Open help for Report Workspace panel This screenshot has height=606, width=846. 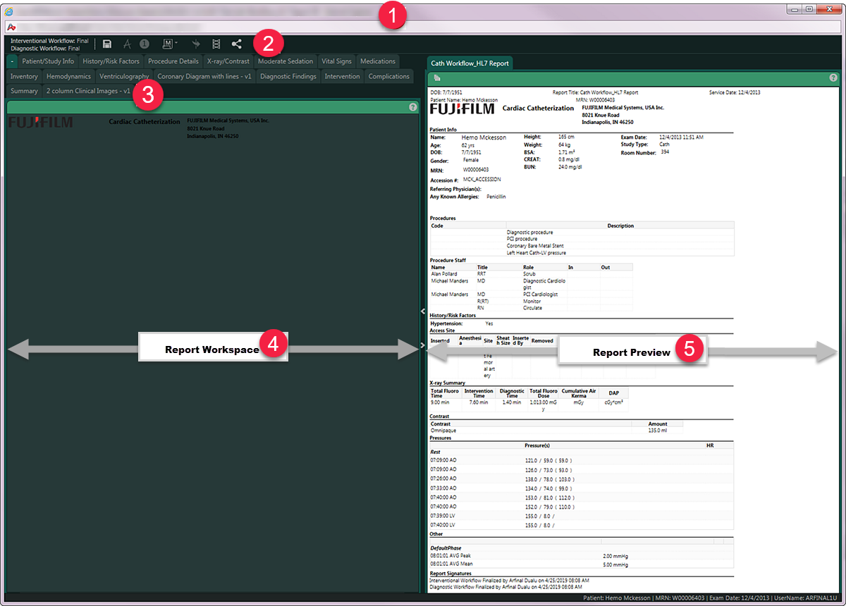413,107
